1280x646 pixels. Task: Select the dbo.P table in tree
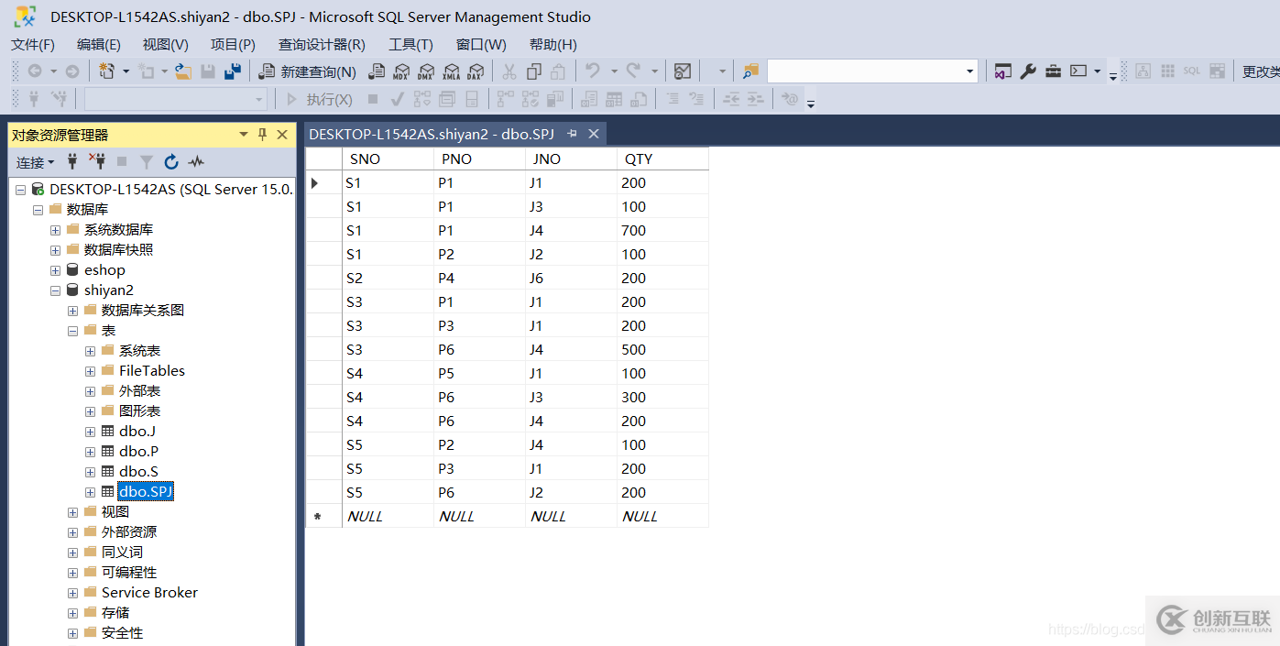point(138,451)
